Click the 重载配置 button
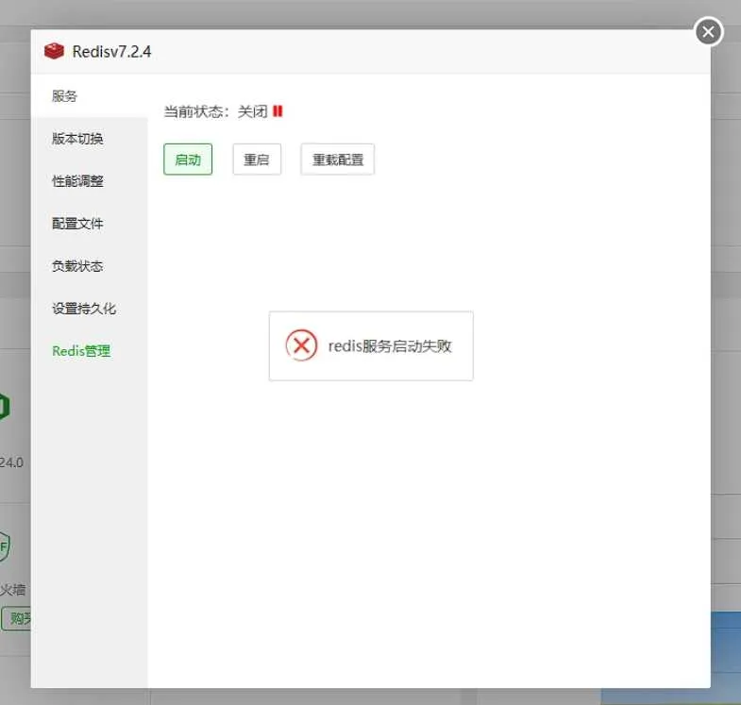This screenshot has width=741, height=705. [x=337, y=159]
